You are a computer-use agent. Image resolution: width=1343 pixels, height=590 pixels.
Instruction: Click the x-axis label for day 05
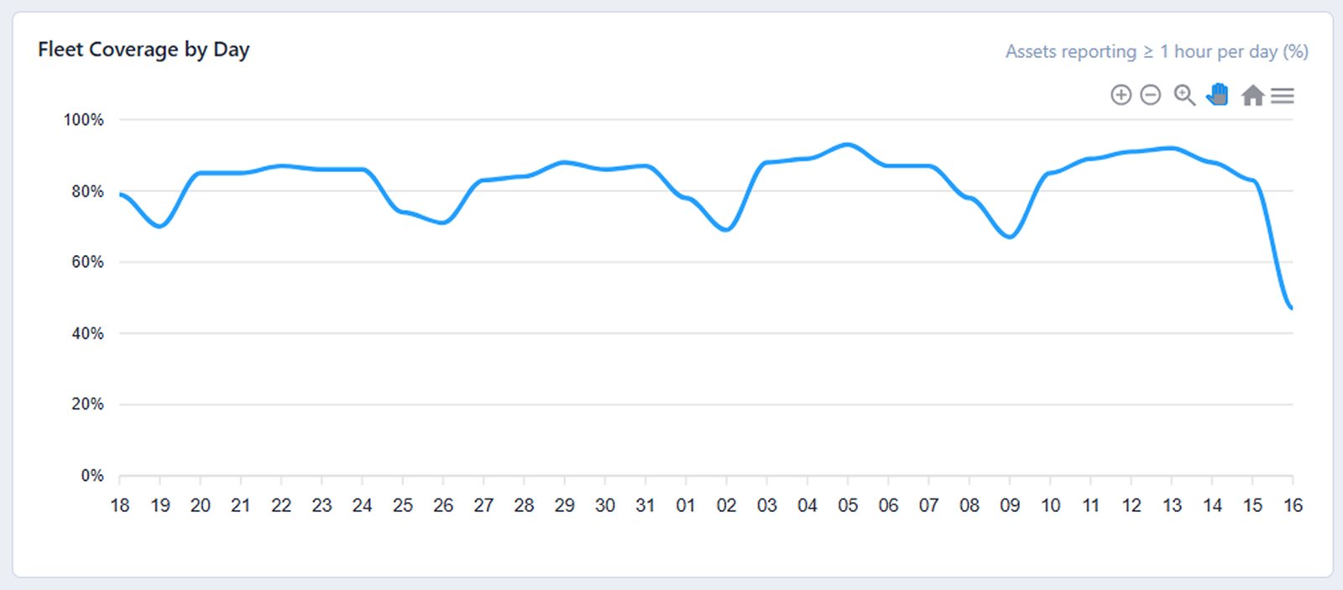coord(848,505)
